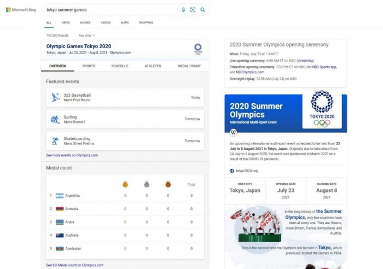
Task: Switch to the Schedule tab
Action: pos(120,66)
